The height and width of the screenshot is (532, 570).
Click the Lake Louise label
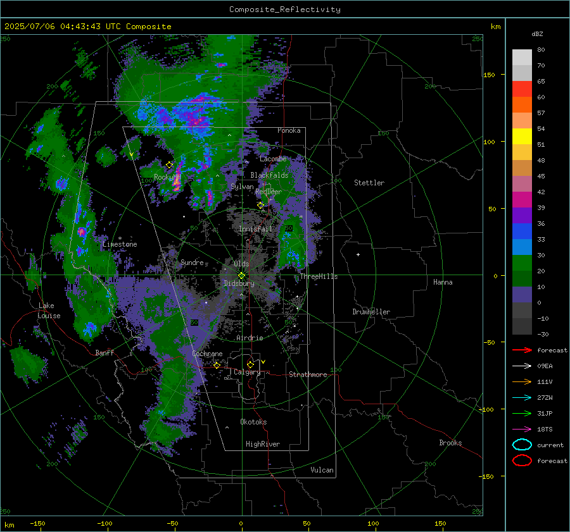tap(49, 311)
